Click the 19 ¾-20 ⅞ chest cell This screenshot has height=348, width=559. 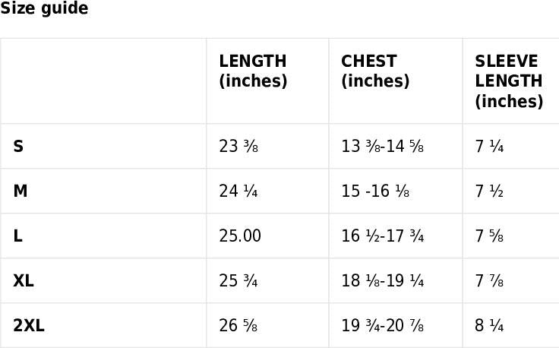[382, 326]
